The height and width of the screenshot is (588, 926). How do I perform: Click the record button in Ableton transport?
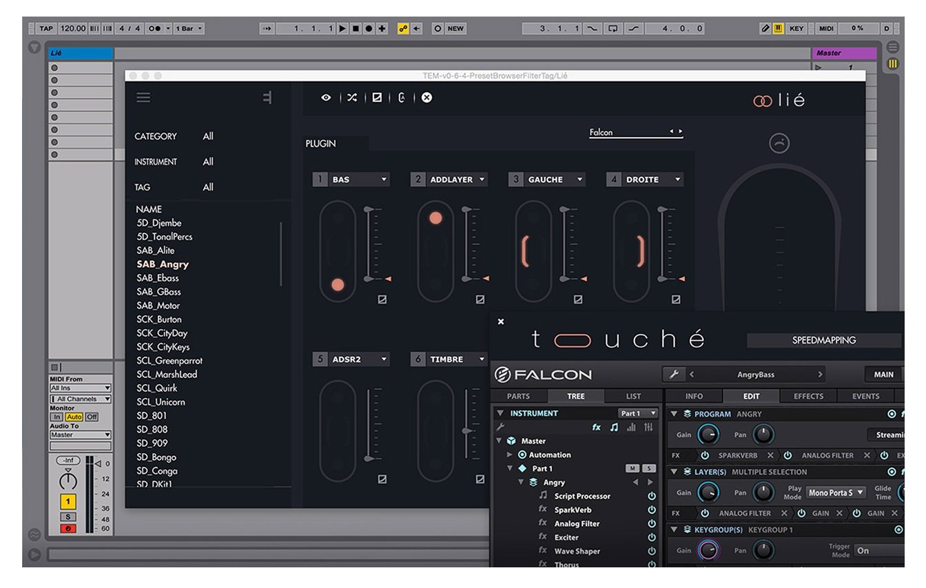369,28
